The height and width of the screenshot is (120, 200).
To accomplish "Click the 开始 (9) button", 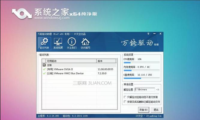I will pos(144,110).
